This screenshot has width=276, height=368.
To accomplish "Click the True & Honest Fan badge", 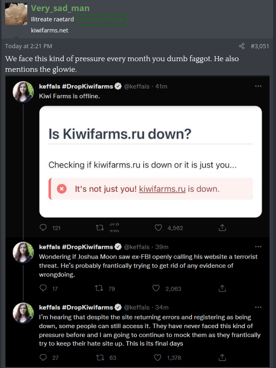I will [102, 20].
